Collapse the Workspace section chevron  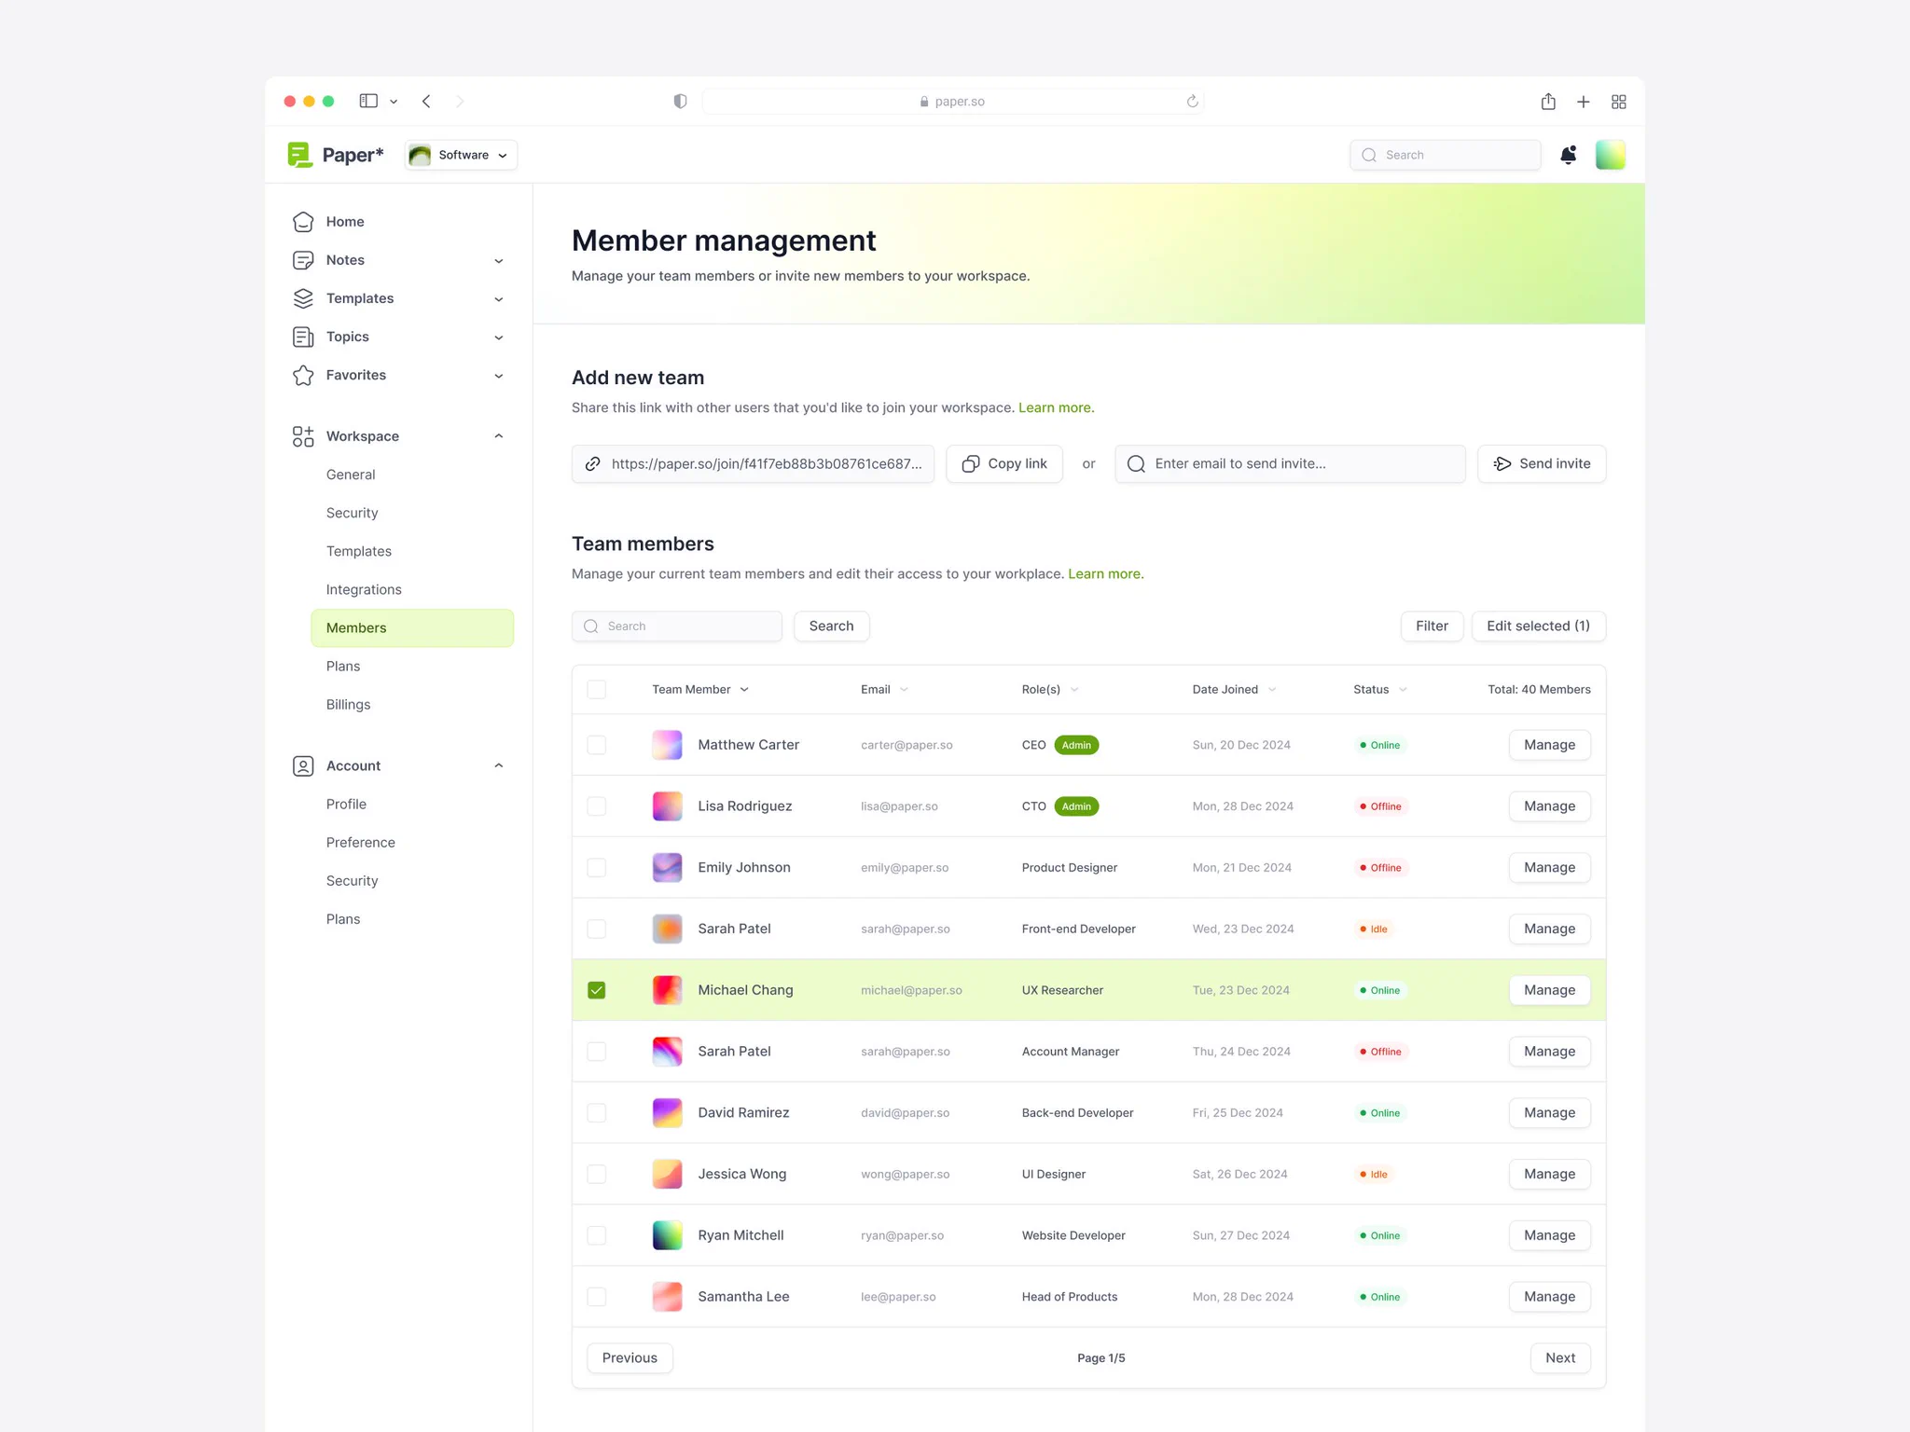[499, 436]
